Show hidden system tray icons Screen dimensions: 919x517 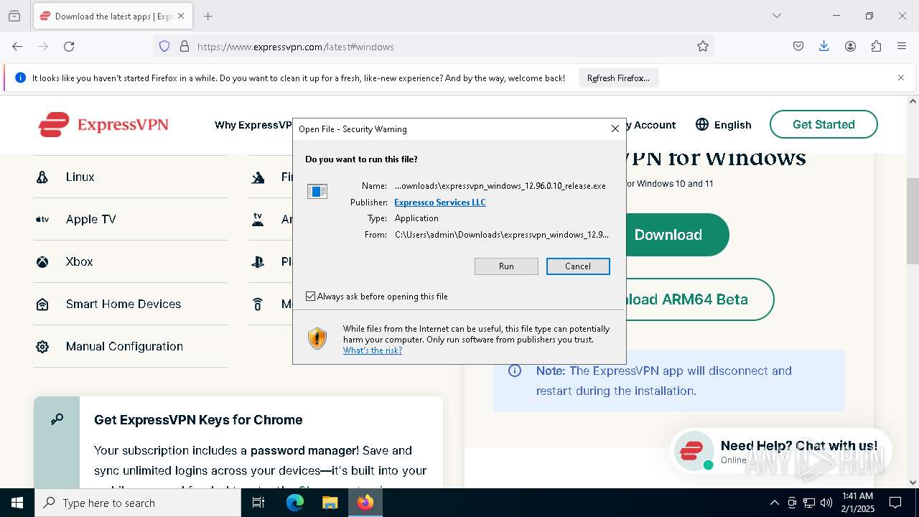(774, 503)
